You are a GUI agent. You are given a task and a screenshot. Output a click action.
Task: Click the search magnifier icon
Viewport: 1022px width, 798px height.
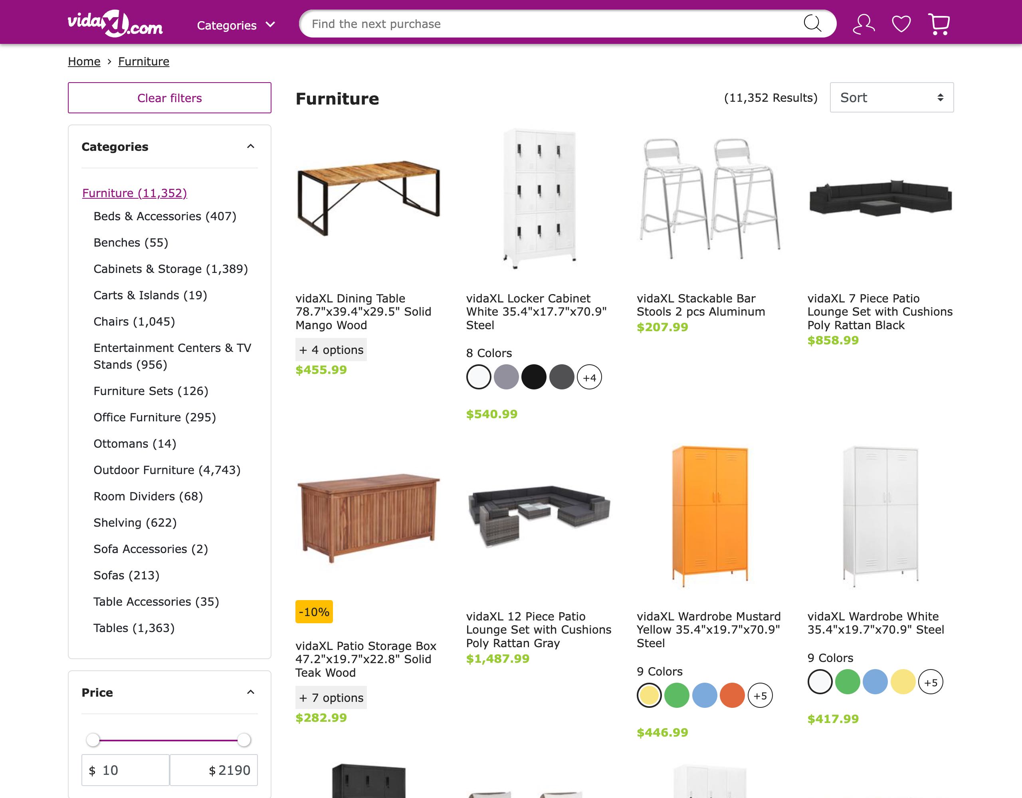(x=812, y=24)
